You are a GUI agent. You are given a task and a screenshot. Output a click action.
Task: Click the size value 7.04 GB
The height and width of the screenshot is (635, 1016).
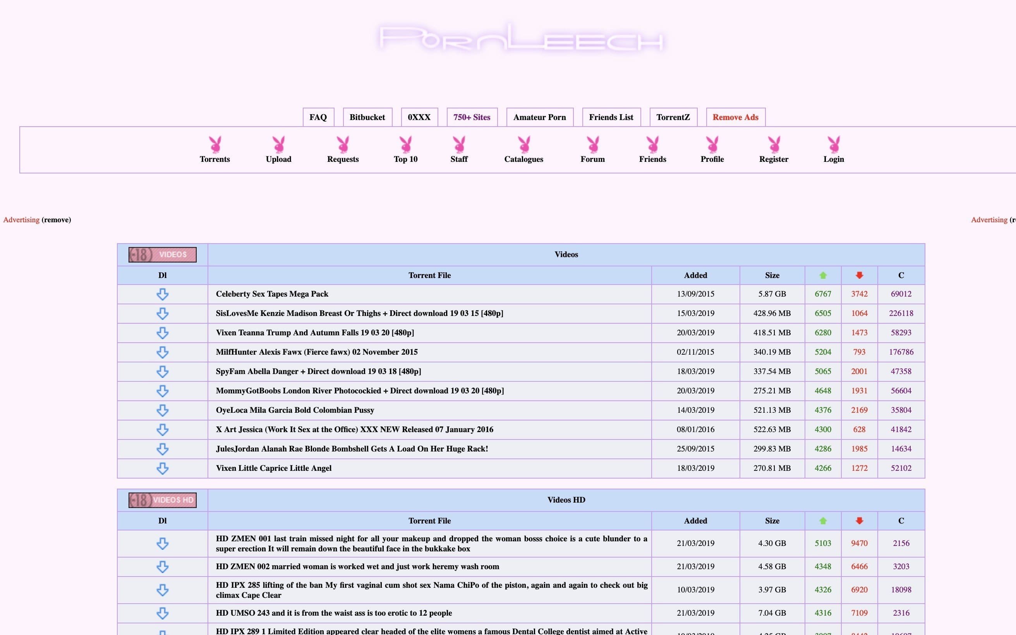(x=772, y=613)
